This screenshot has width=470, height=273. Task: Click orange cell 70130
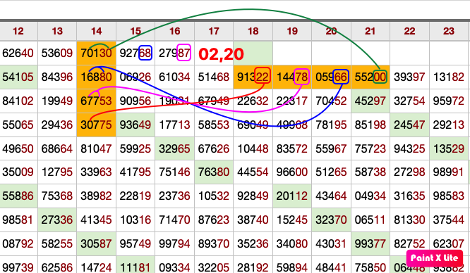point(97,53)
